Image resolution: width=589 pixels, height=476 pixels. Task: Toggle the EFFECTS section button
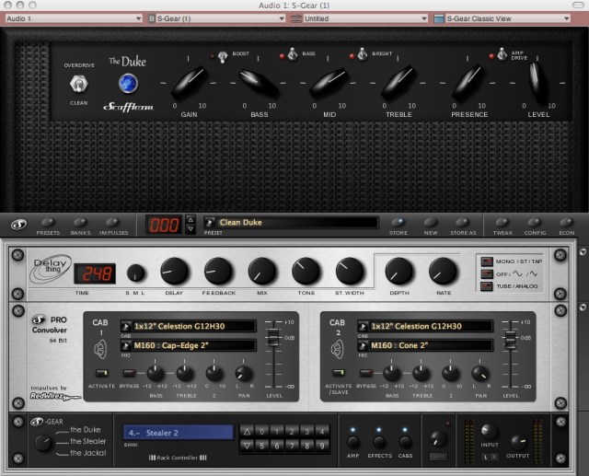tap(379, 442)
